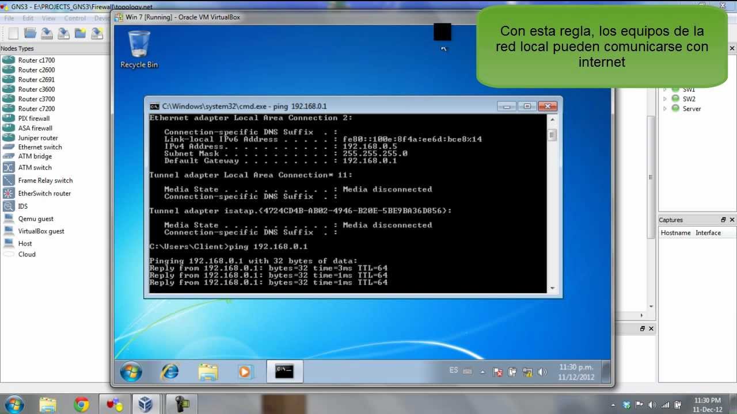Select Frame Relay switch node type
This screenshot has height=414, width=737.
click(45, 181)
